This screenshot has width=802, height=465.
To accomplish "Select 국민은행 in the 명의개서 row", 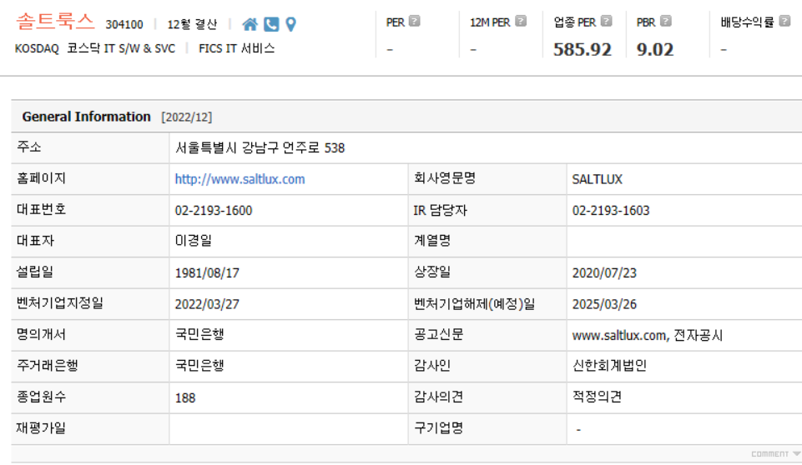I will (199, 335).
